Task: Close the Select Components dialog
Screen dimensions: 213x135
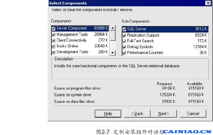Action: coord(208,3)
